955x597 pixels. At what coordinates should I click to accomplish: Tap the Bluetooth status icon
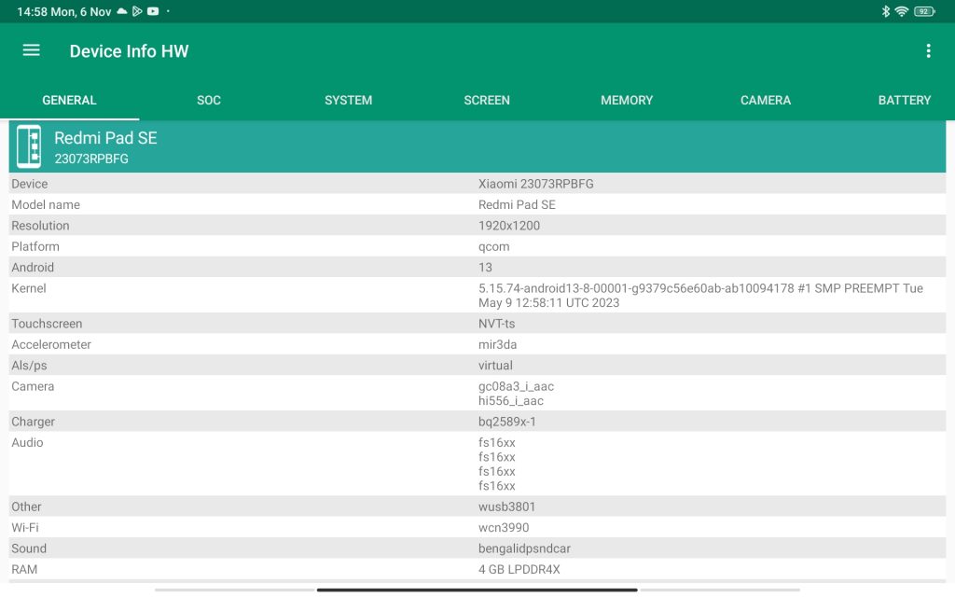click(x=886, y=11)
